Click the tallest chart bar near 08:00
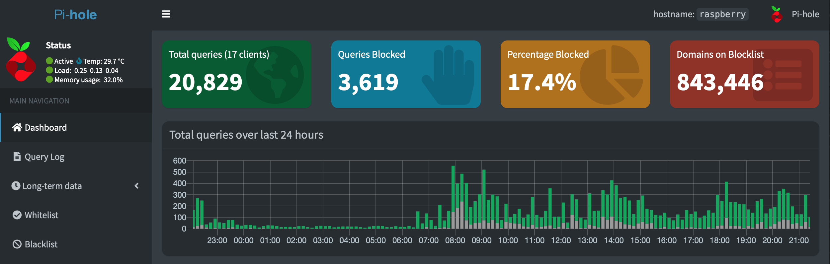The width and height of the screenshot is (830, 264). tap(453, 197)
